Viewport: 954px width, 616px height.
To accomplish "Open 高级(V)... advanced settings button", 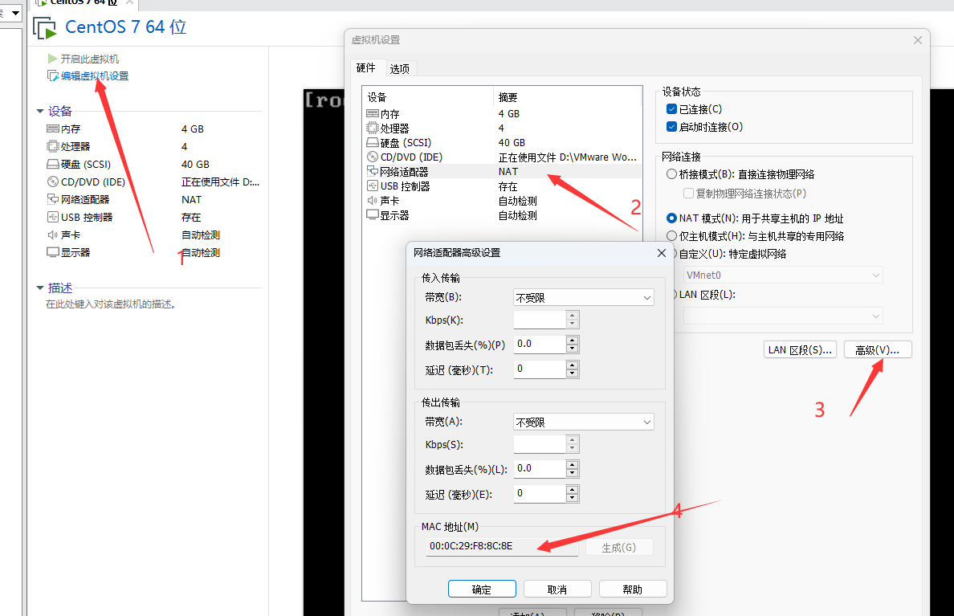I will coord(878,350).
